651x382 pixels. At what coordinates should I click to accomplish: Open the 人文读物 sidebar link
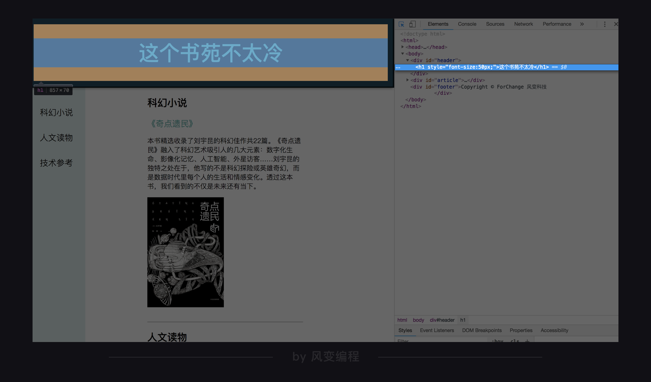tap(56, 138)
